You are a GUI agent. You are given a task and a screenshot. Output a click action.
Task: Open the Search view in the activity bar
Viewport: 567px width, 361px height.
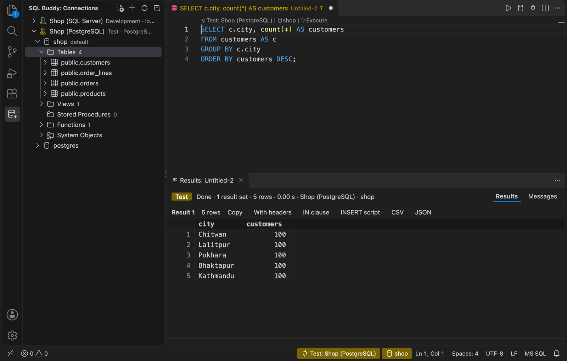(x=12, y=31)
